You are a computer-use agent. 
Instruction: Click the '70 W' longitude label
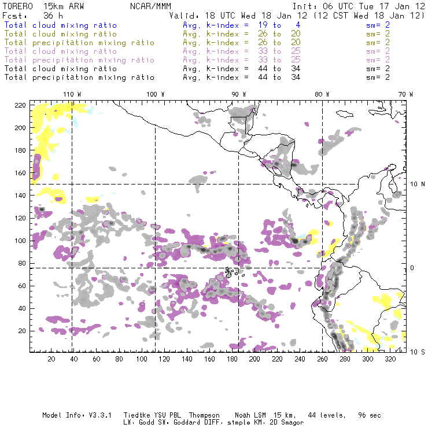pyautogui.click(x=405, y=94)
